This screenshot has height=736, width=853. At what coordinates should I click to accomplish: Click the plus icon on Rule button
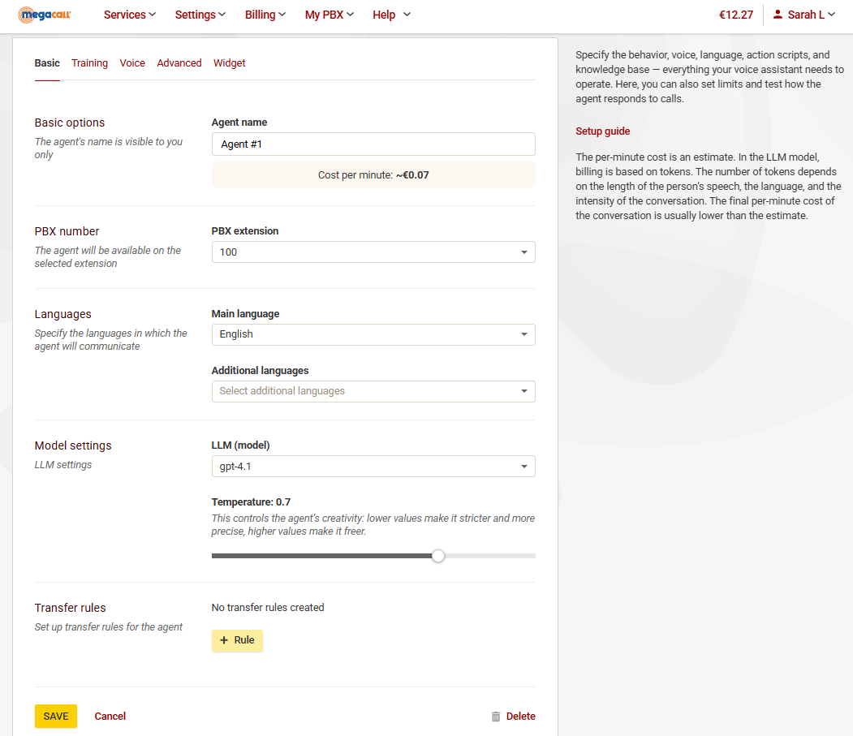pyautogui.click(x=224, y=640)
